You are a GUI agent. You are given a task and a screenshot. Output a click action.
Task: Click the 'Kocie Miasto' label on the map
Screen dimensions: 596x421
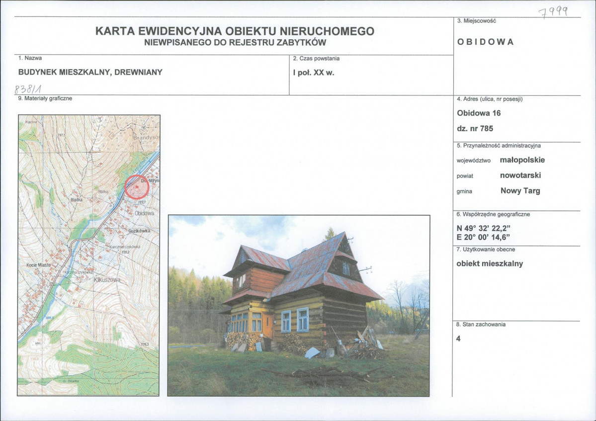(x=38, y=265)
